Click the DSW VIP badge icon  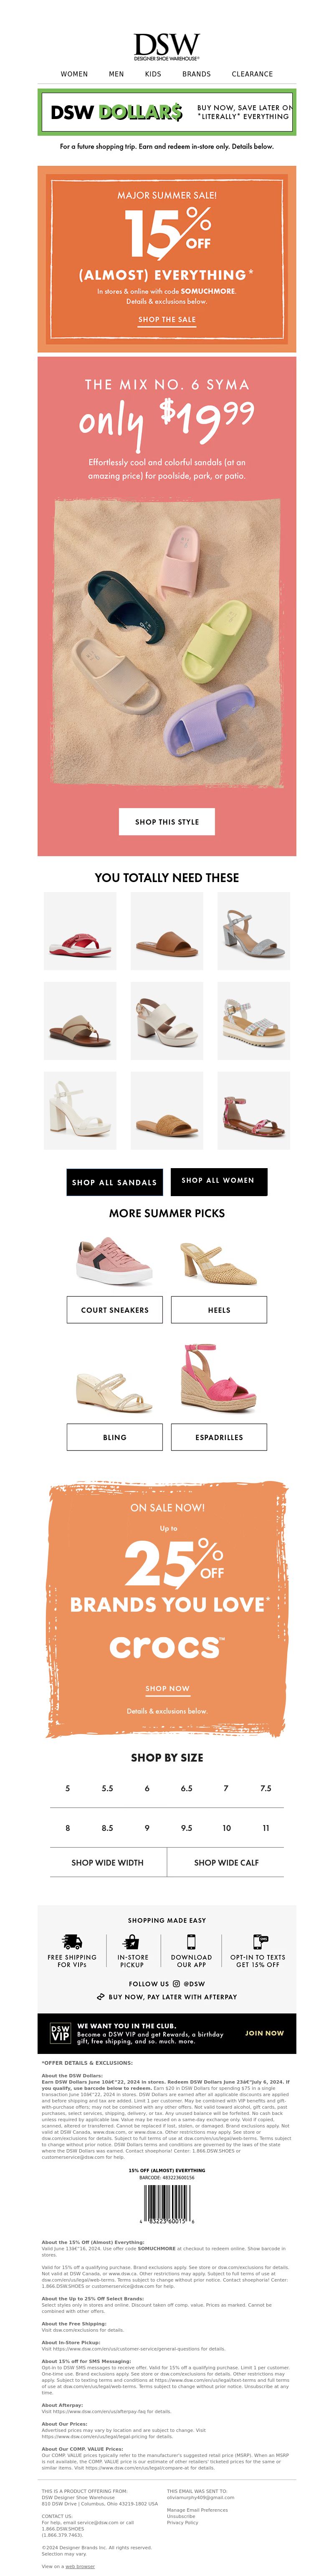pos(60,2033)
